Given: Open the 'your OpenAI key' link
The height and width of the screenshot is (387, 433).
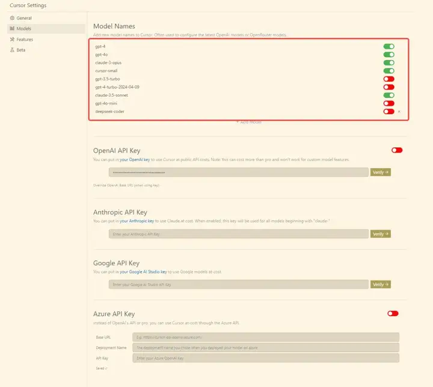Looking at the screenshot, I should click(135, 160).
